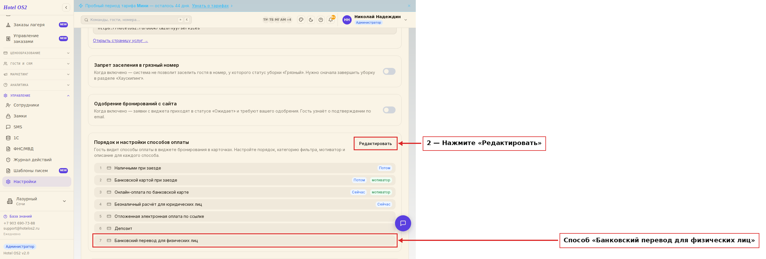
Task: Expand the Ценообразование sidebar section
Action: coord(37,53)
